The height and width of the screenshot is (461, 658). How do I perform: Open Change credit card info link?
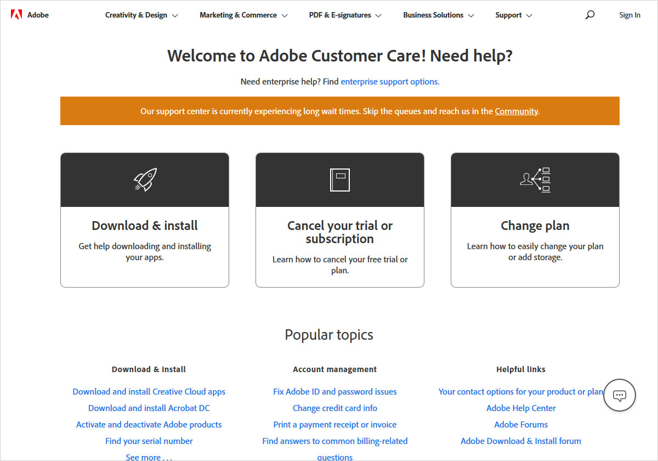point(335,408)
